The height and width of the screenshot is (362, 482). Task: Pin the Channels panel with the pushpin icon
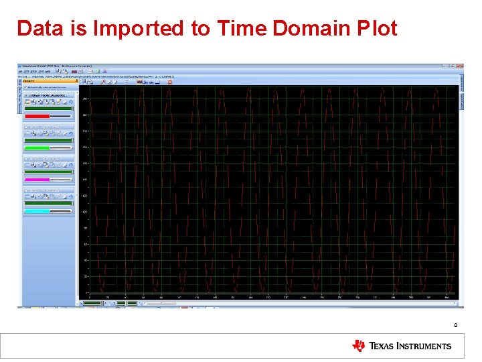coord(76,81)
